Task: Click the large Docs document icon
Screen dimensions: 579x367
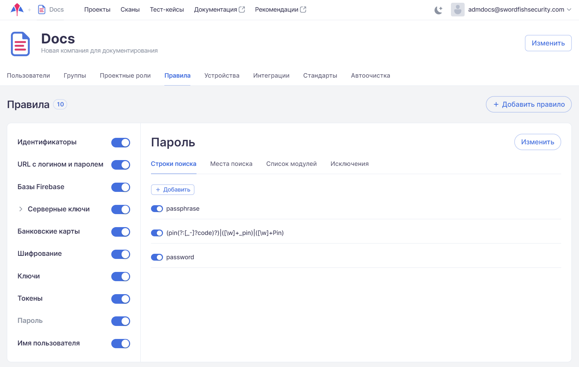Action: [20, 44]
